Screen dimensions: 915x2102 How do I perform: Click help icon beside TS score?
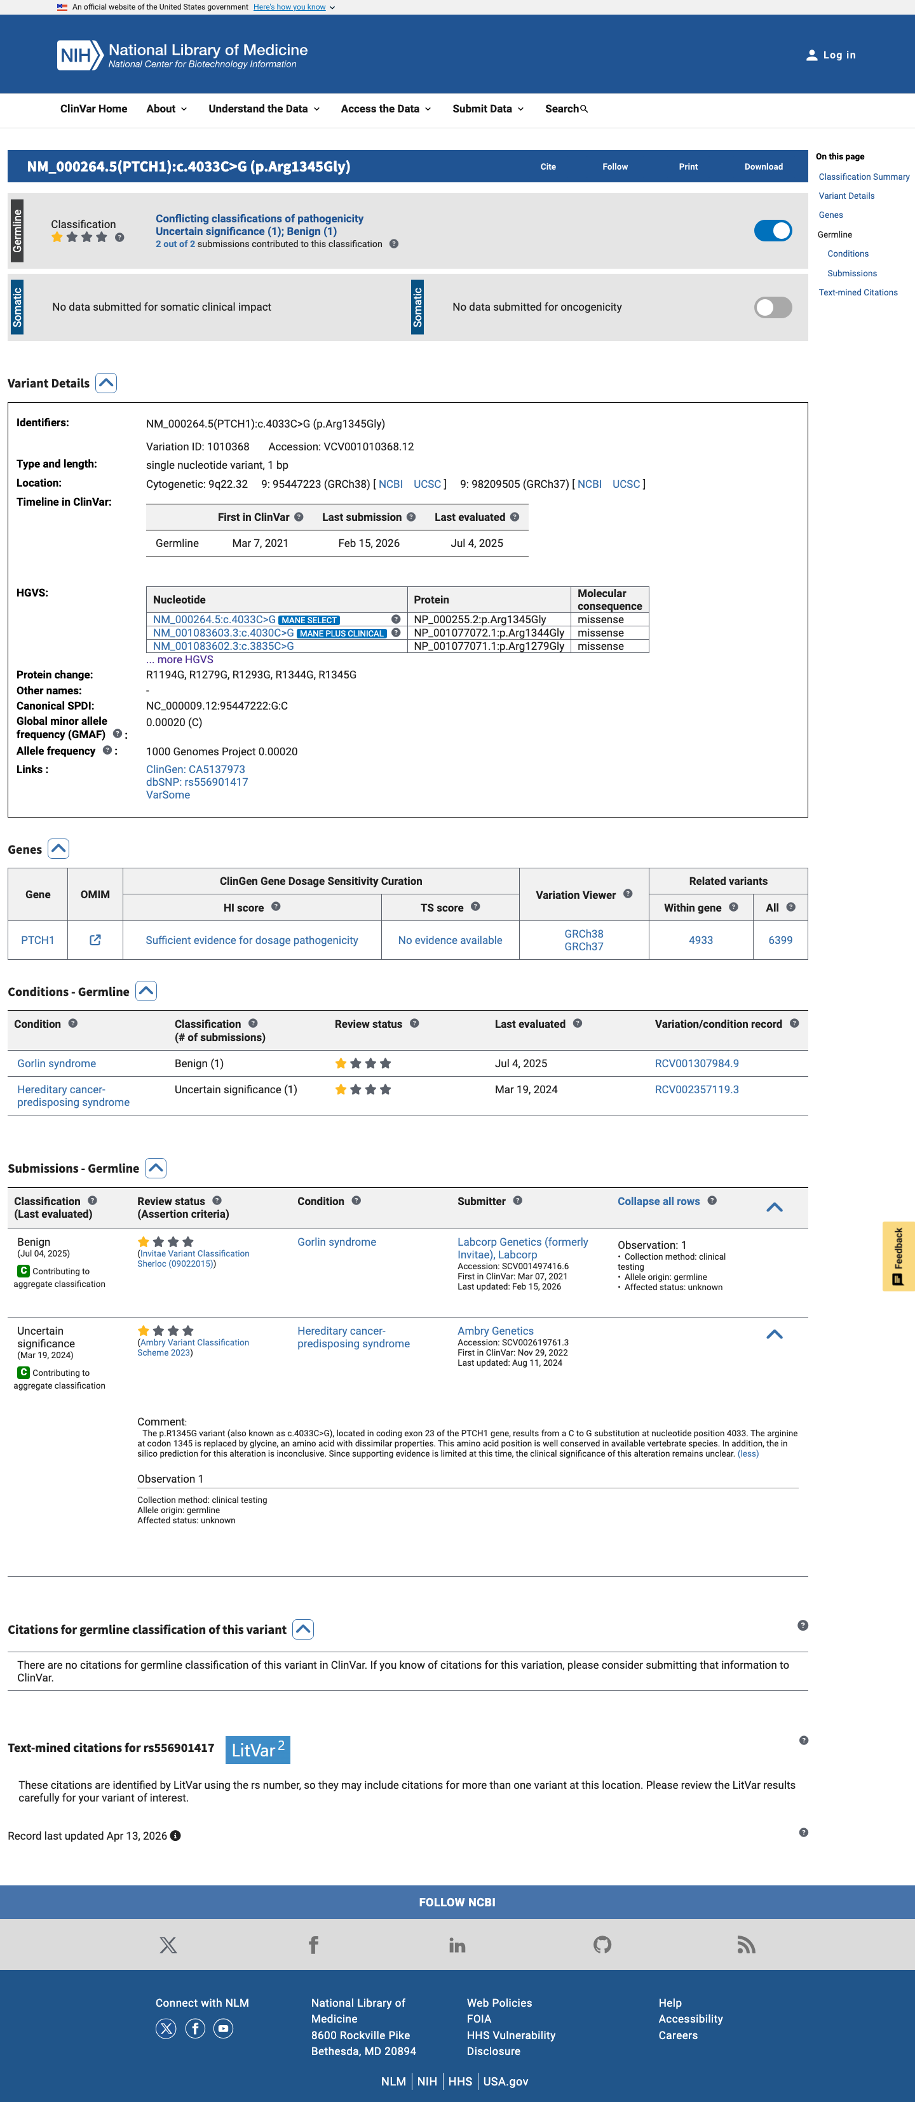point(475,906)
